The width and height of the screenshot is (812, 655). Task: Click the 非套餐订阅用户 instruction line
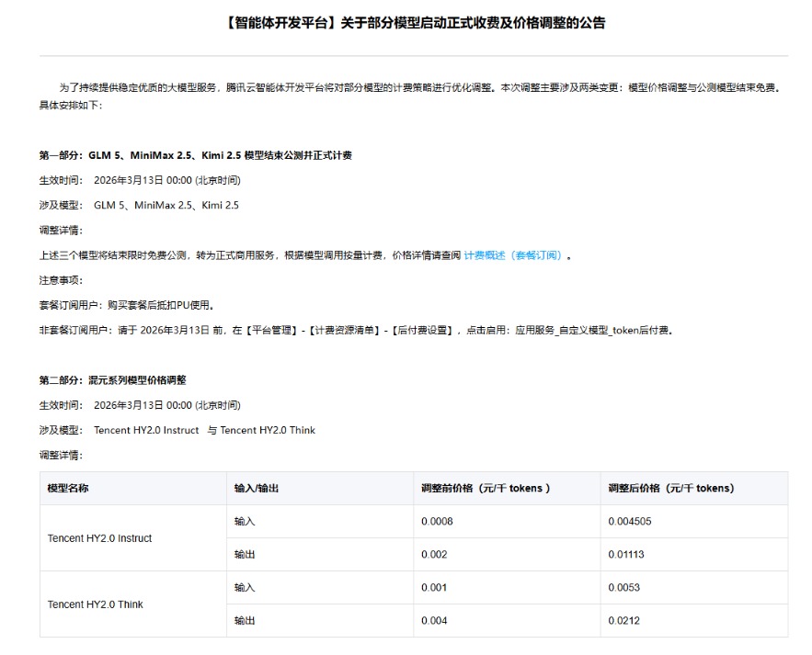coord(356,330)
